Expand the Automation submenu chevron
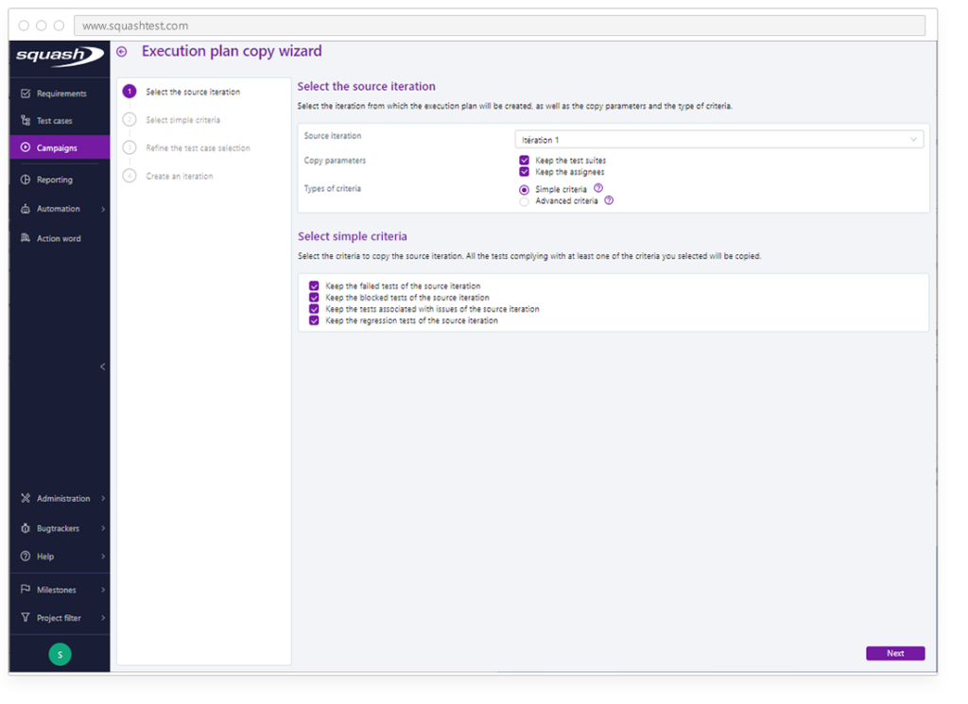The height and width of the screenshot is (704, 968). [103, 209]
